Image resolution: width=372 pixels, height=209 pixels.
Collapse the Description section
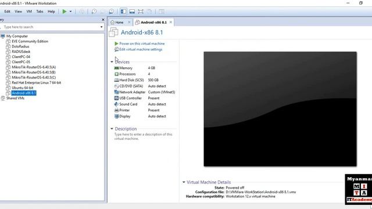[112, 129]
